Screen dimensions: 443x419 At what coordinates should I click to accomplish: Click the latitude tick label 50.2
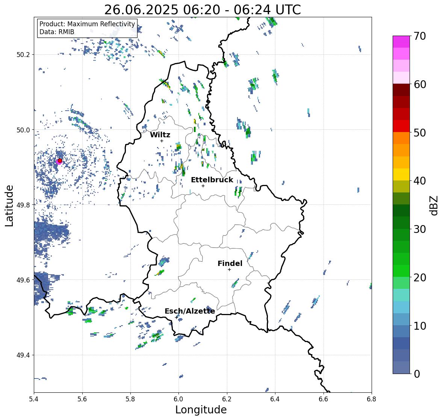pos(23,55)
